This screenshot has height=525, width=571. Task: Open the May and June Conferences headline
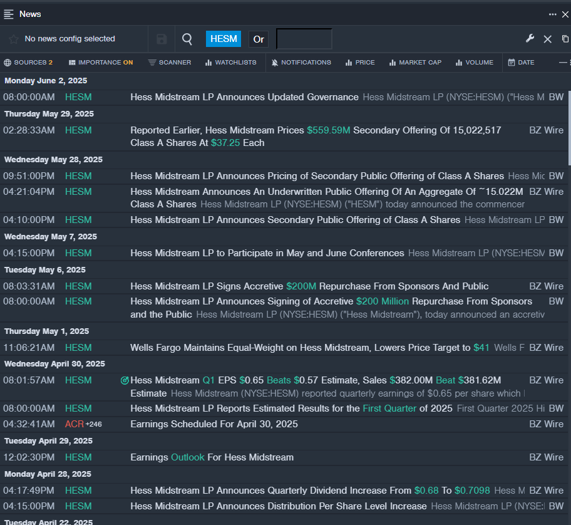[x=267, y=253]
